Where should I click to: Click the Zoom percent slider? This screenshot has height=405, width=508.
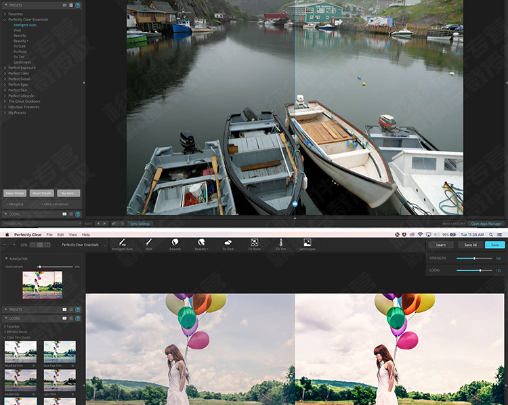point(55,267)
